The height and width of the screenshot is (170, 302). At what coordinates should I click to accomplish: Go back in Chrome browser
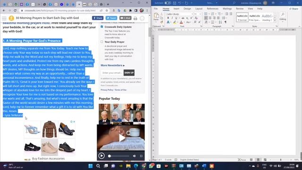pyautogui.click(x=4, y=10)
